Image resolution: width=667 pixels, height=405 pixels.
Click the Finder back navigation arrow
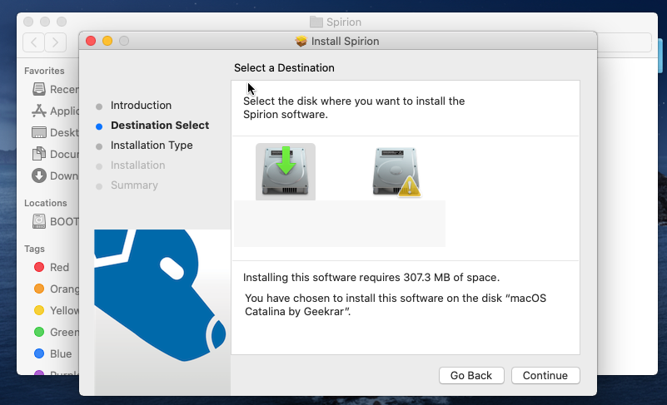tap(34, 42)
